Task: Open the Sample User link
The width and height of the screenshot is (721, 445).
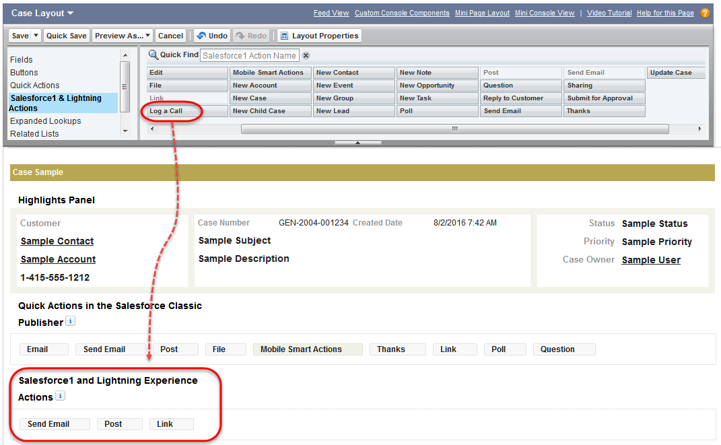Action: pyautogui.click(x=651, y=260)
